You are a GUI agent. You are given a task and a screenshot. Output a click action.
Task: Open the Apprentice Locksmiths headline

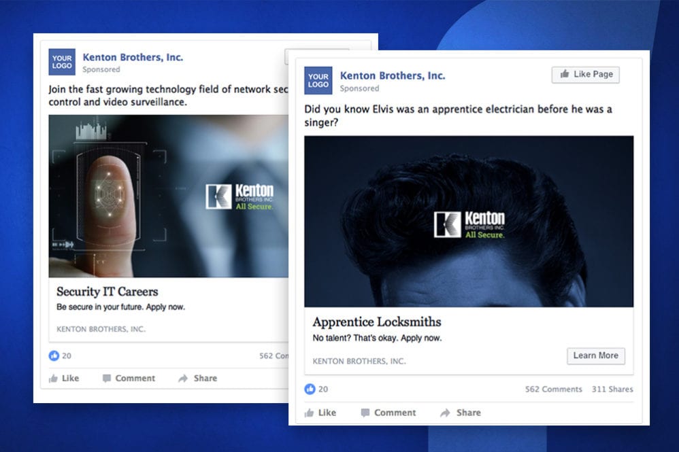[377, 321]
